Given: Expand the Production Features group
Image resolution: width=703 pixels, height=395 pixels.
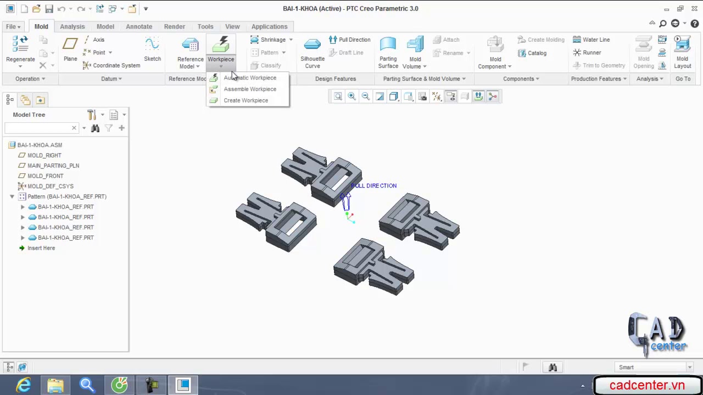Looking at the screenshot, I should (x=599, y=79).
